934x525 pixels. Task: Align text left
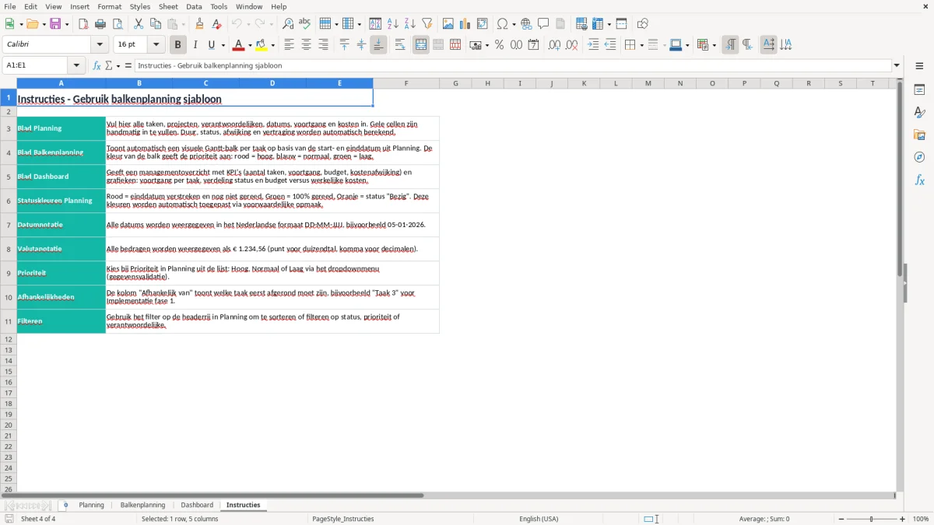pos(290,45)
